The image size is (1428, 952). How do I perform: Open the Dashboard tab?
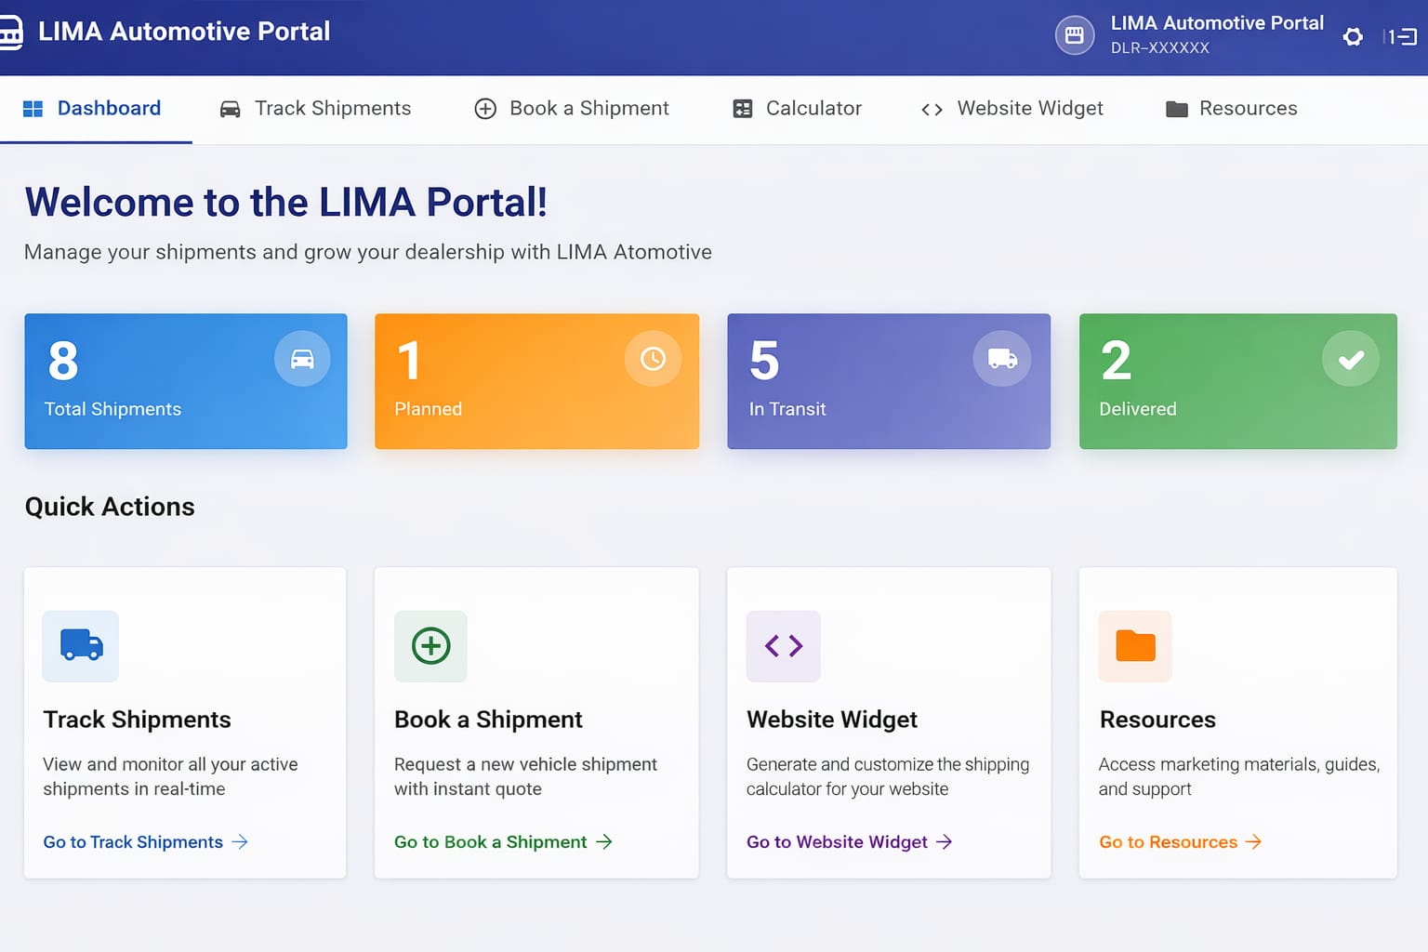(93, 109)
